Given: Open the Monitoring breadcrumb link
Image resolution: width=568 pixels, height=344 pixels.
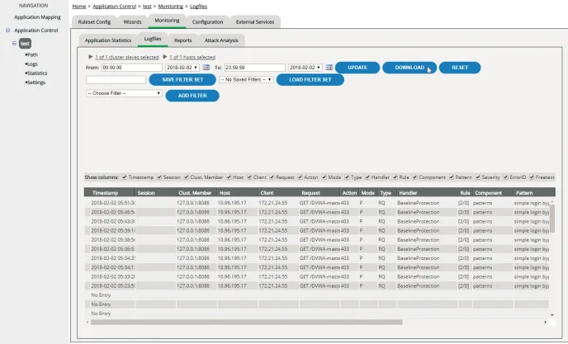Looking at the screenshot, I should click(171, 7).
